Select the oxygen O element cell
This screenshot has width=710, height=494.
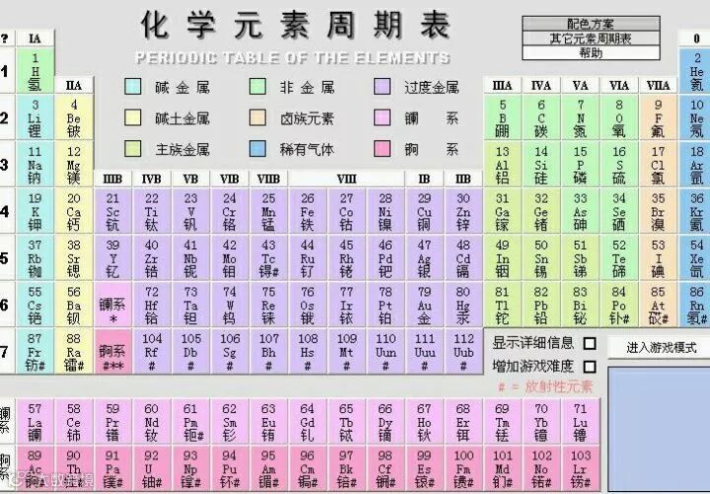coord(619,117)
